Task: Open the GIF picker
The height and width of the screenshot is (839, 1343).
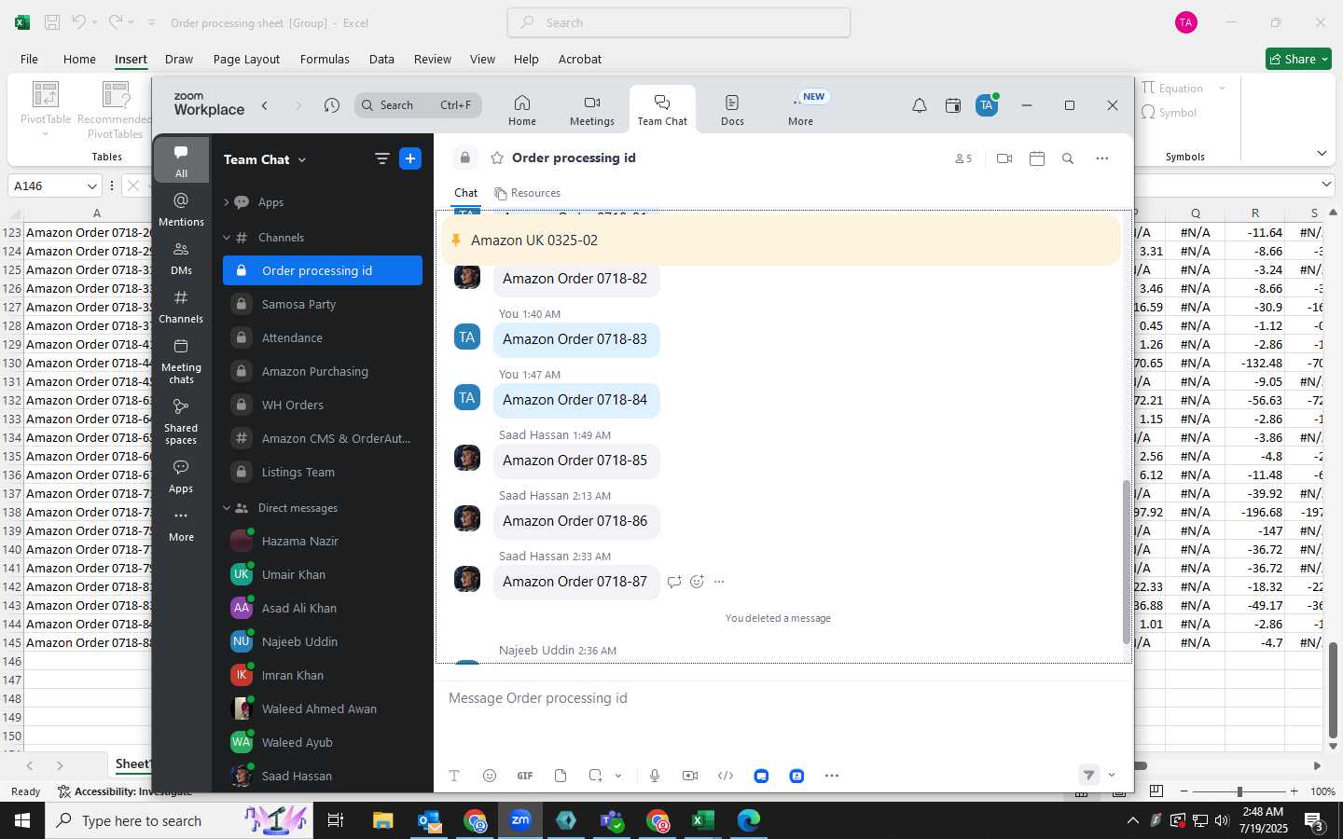Action: [525, 776]
